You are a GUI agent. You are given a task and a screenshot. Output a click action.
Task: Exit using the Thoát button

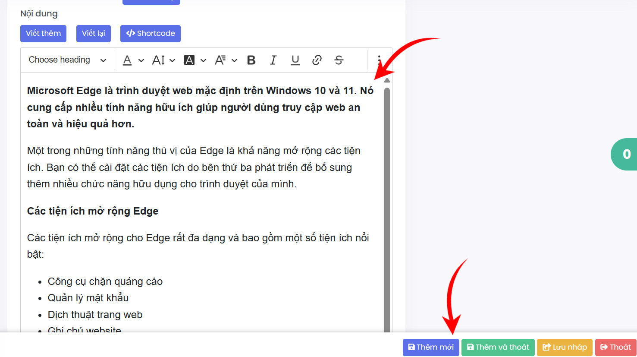[x=616, y=348]
